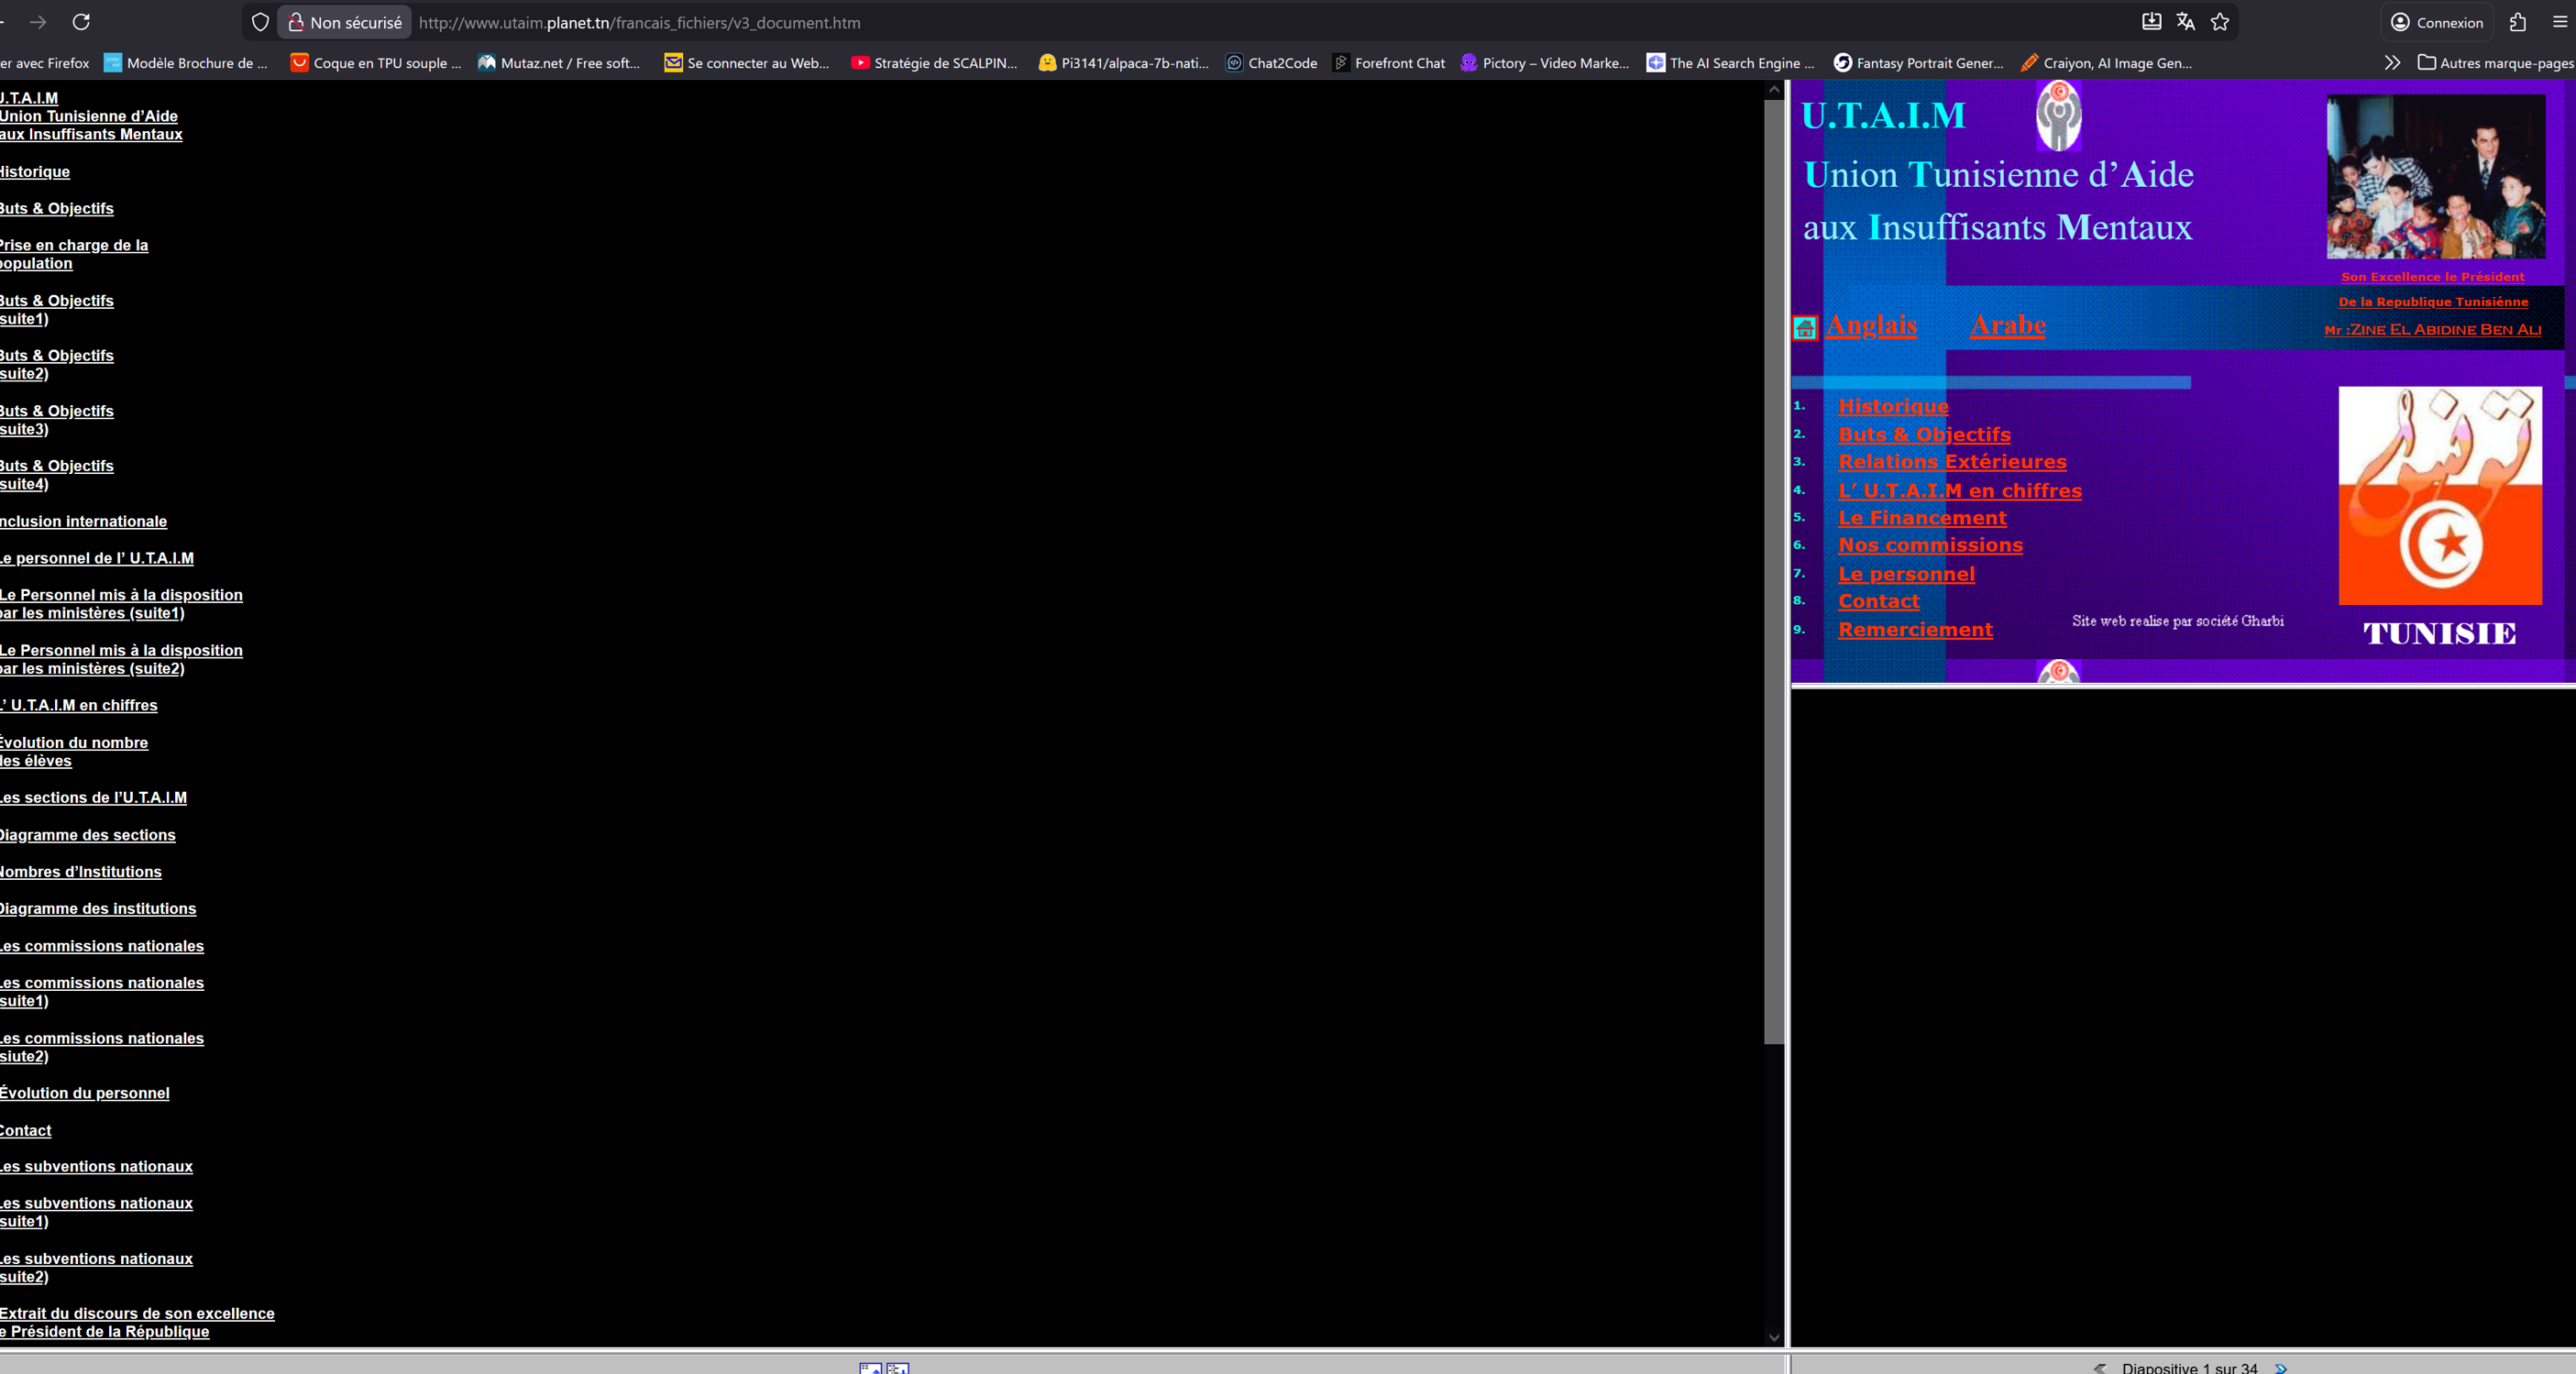This screenshot has width=2576, height=1374.
Task: Click the save-to-Pocket download icon in the address bar
Action: [2151, 22]
